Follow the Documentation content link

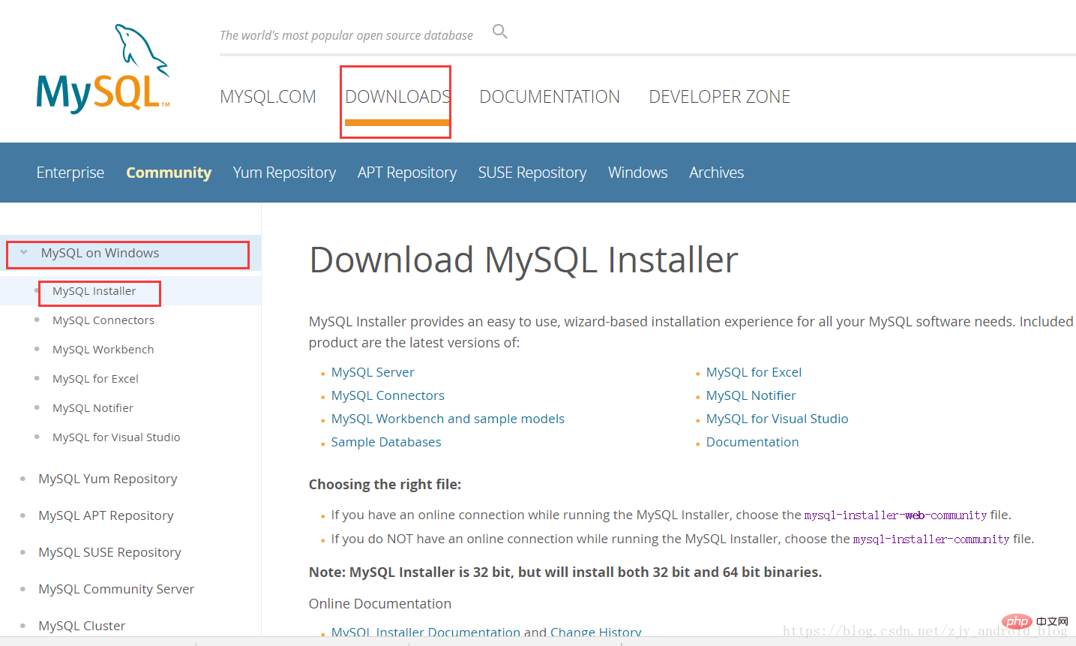752,442
